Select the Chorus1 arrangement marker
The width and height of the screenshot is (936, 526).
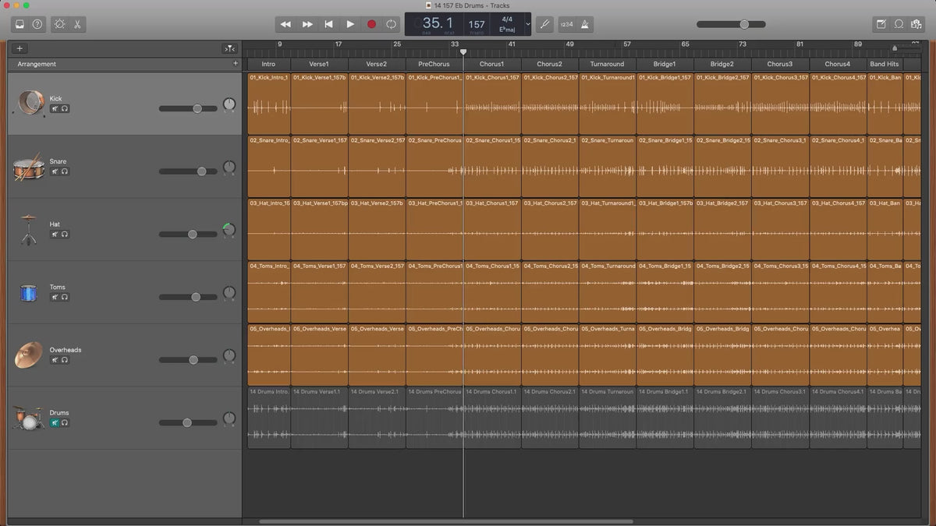click(x=491, y=64)
